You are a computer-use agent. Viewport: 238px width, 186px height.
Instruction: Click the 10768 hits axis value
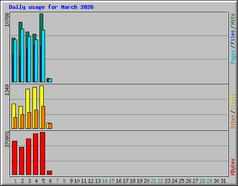click(x=7, y=20)
